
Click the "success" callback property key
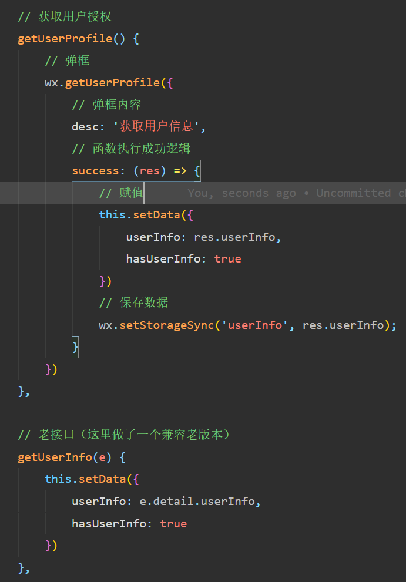tap(95, 171)
